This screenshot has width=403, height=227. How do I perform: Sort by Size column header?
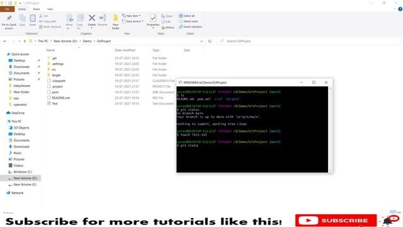tap(187, 50)
